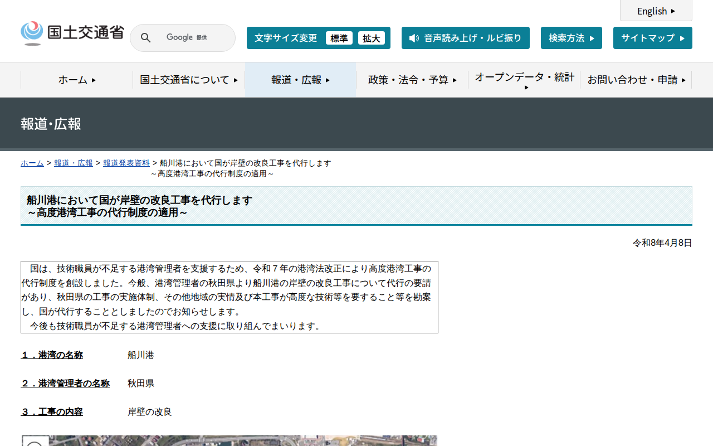Open 国土交通省について menu
The image size is (713, 446).
click(189, 80)
